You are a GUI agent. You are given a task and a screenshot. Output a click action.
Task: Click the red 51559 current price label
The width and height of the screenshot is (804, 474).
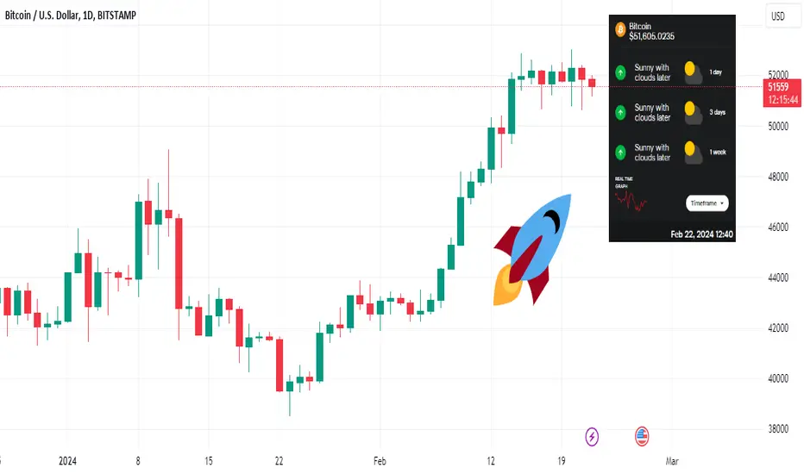(782, 93)
